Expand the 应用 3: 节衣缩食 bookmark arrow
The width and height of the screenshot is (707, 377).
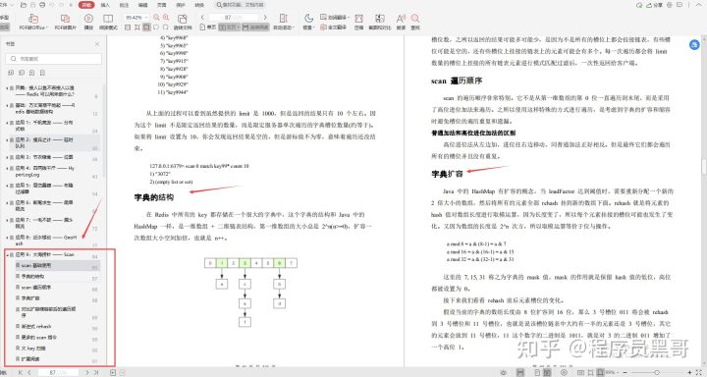tap(7, 157)
